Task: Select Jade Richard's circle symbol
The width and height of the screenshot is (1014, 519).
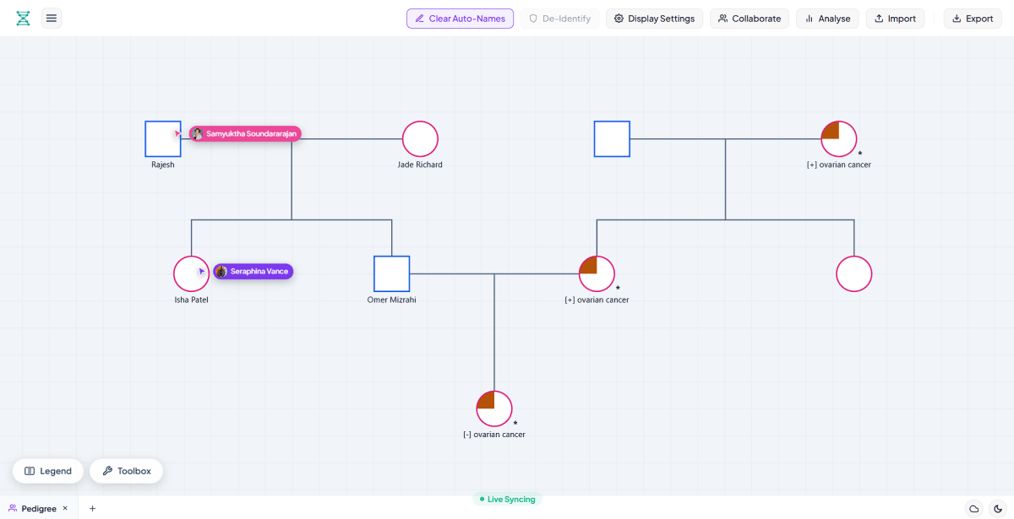Action: click(x=420, y=138)
